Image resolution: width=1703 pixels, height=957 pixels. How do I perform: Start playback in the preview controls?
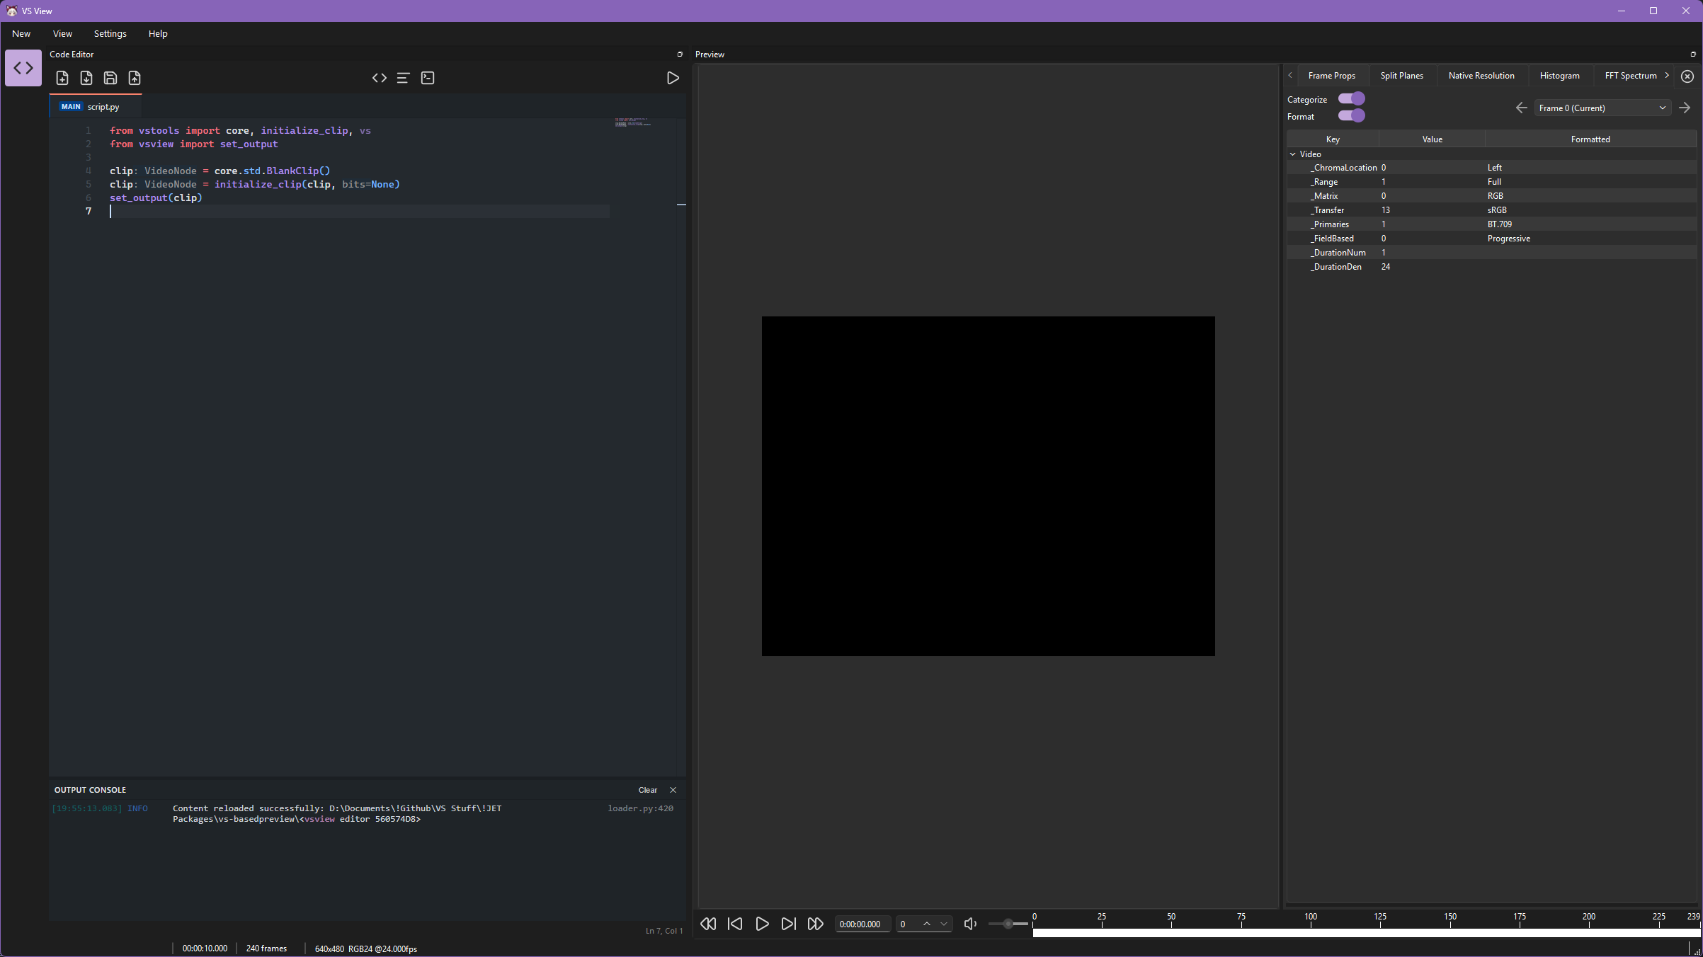coord(762,924)
